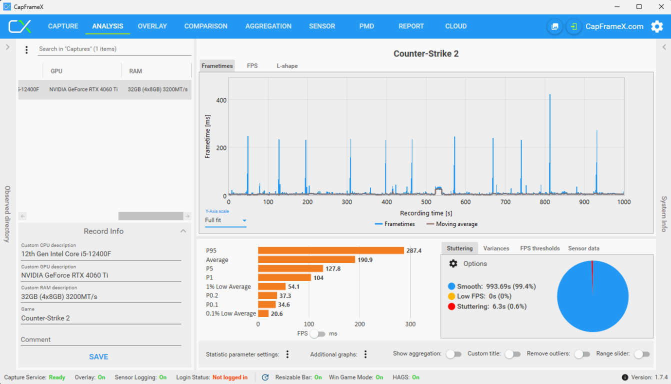The width and height of the screenshot is (671, 384).
Task: Open Additional graphs three-dot menu
Action: 365,354
